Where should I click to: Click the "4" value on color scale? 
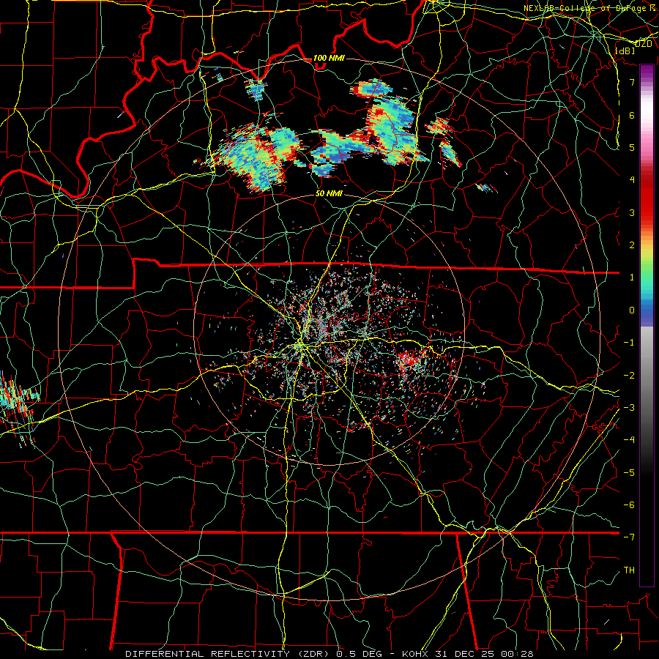pyautogui.click(x=632, y=180)
